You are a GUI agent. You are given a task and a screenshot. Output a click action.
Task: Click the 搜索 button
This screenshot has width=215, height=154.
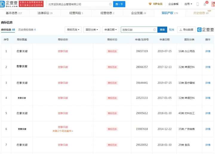pyautogui.click(x=162, y=30)
